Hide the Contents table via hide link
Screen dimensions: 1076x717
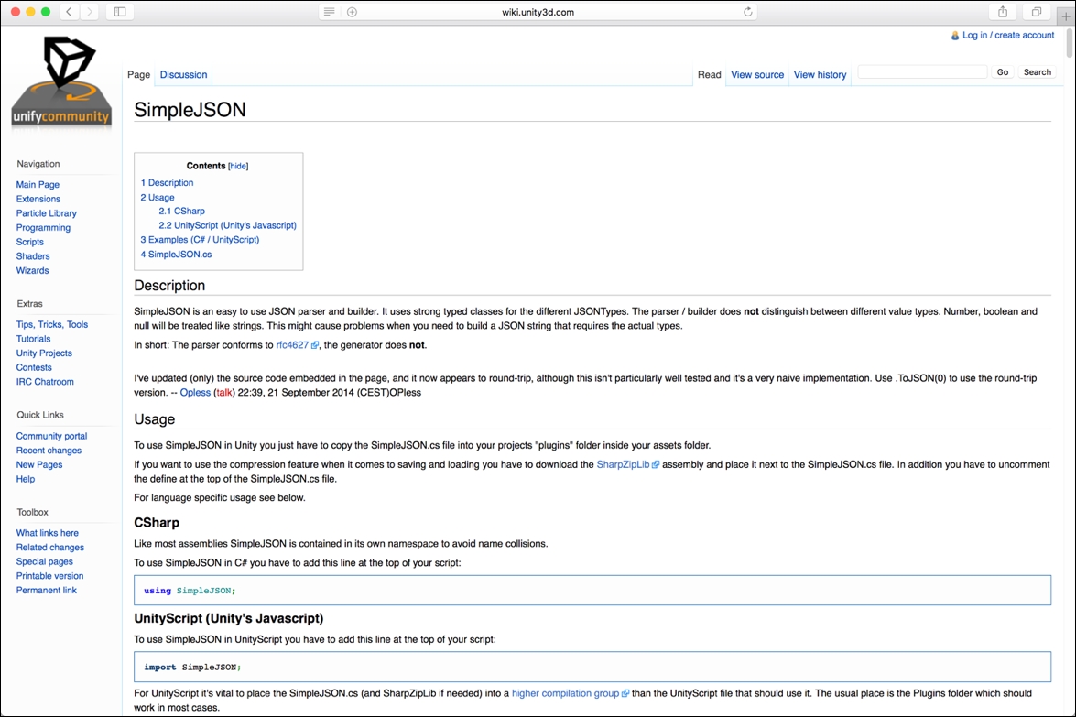coord(238,166)
